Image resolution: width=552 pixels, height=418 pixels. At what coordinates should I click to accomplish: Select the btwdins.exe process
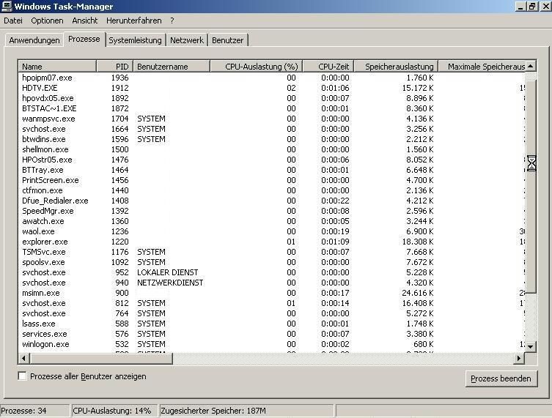pyautogui.click(x=272, y=139)
